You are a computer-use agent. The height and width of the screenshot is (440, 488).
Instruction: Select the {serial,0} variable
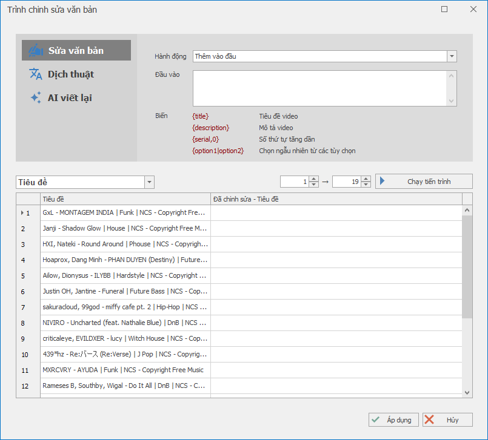pos(206,139)
